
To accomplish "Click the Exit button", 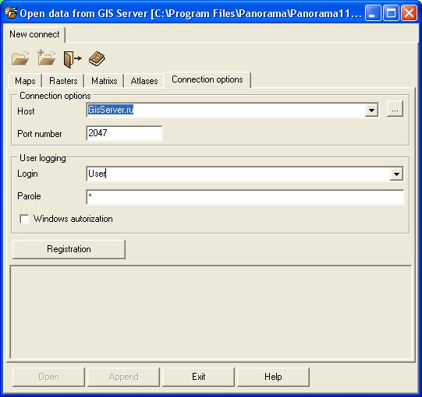I will tap(198, 377).
